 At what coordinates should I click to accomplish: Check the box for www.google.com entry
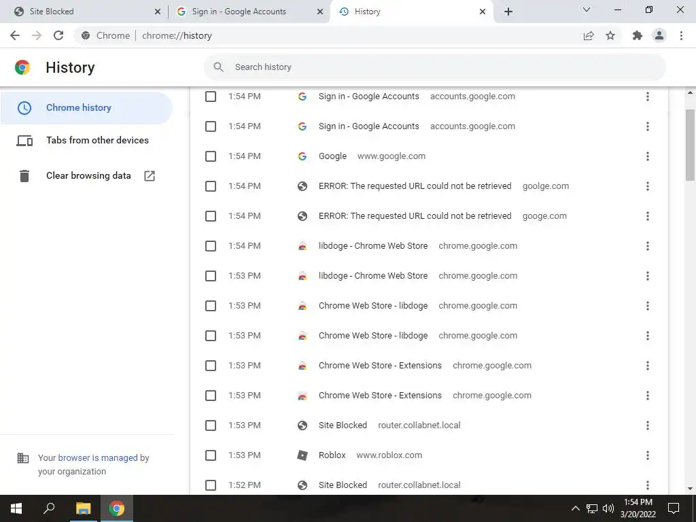tap(211, 156)
